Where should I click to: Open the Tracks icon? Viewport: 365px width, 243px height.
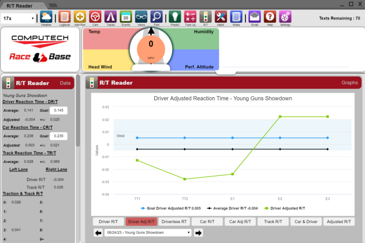110,17
